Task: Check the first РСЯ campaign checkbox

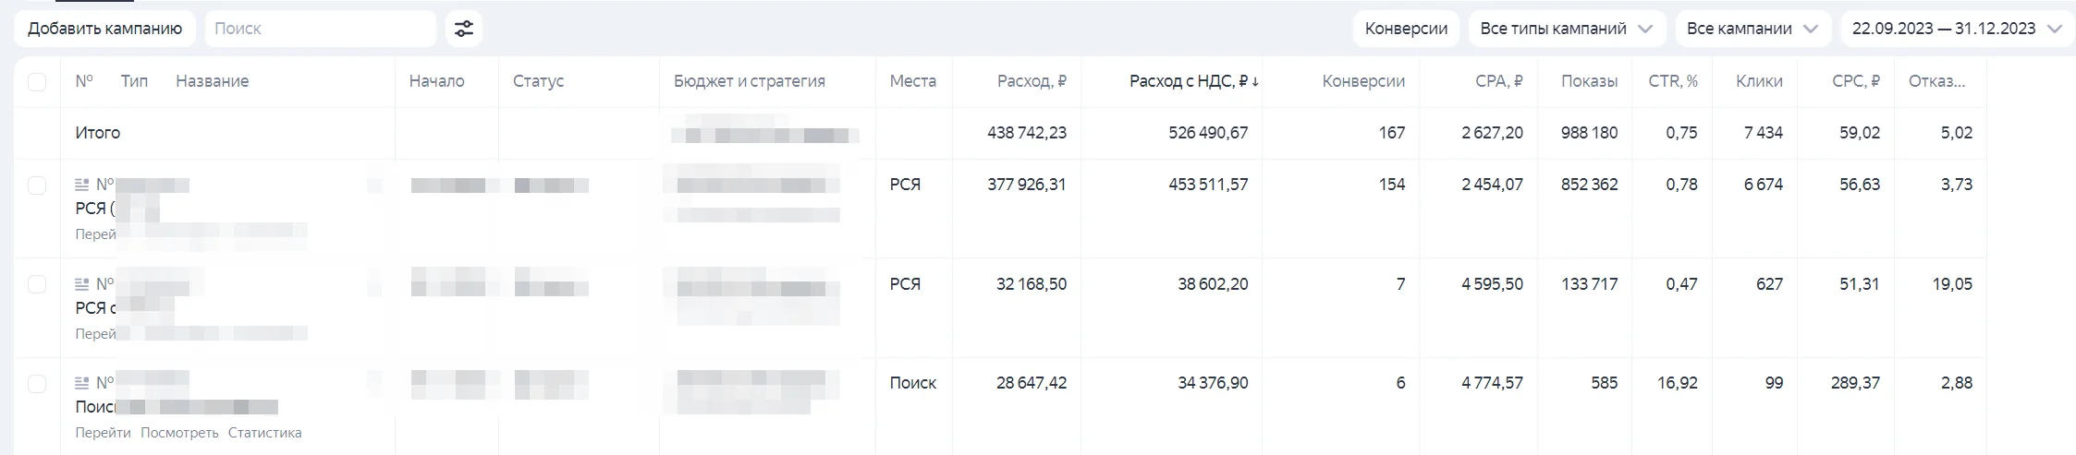Action: pyautogui.click(x=37, y=185)
